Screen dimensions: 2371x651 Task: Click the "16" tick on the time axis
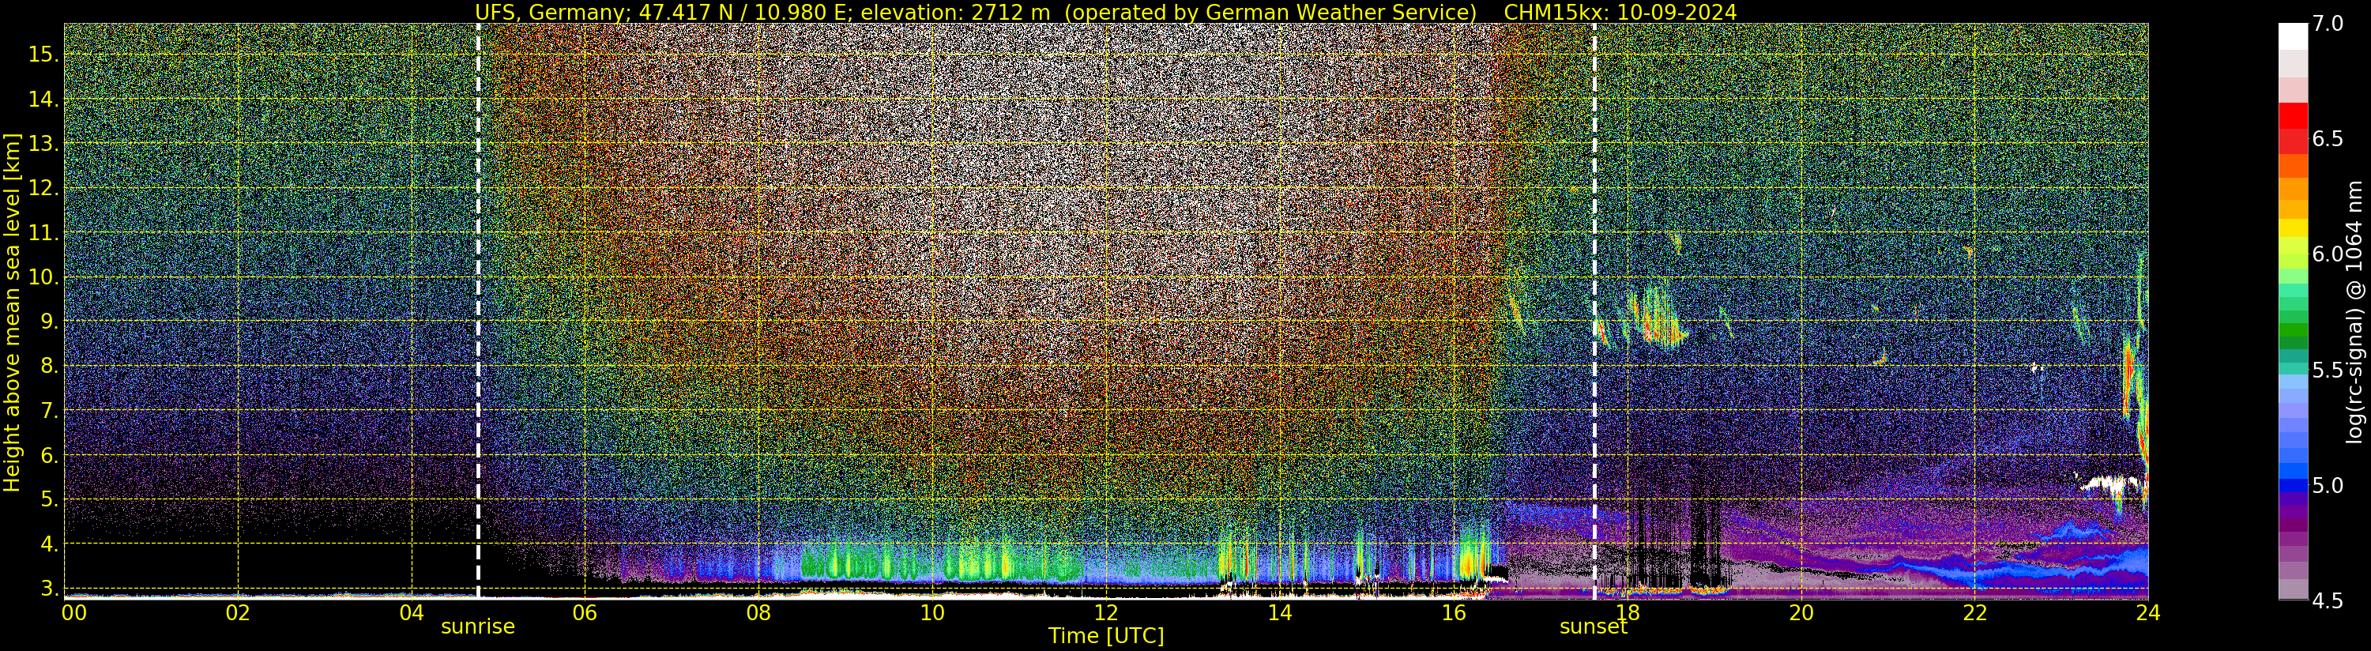(x=1454, y=612)
